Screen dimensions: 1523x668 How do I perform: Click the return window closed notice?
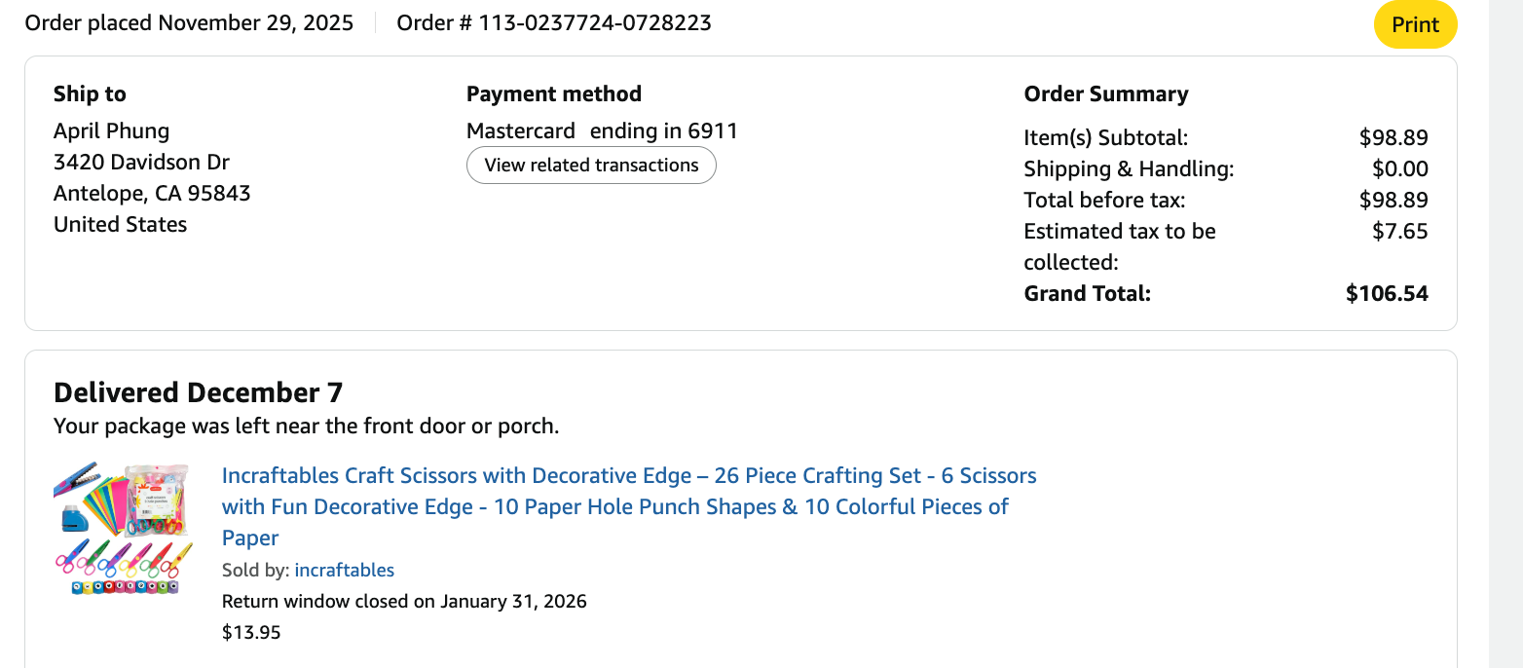coord(404,602)
